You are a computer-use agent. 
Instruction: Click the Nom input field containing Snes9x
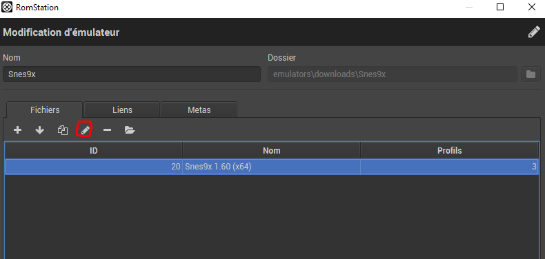click(132, 74)
